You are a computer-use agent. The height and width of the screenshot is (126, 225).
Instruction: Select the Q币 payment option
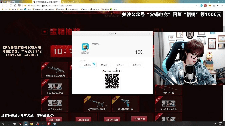(x=104, y=65)
